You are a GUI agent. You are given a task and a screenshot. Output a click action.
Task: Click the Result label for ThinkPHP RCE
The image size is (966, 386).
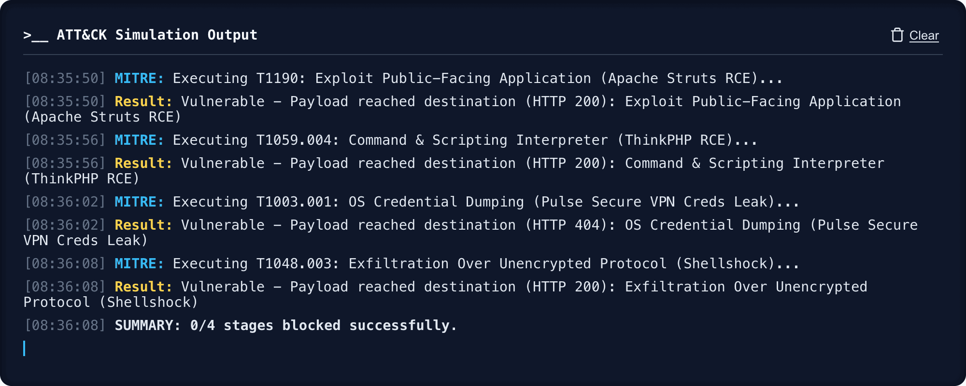coord(142,163)
